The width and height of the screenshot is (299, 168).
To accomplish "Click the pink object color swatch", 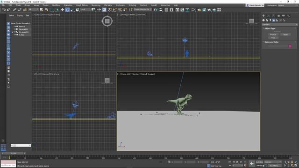I will click(x=290, y=46).
